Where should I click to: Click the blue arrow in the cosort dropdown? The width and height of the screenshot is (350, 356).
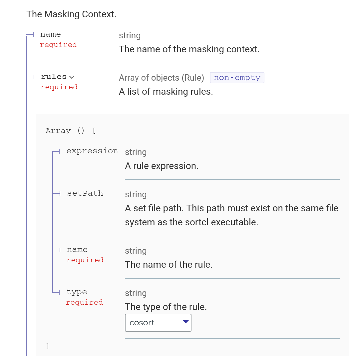point(186,322)
